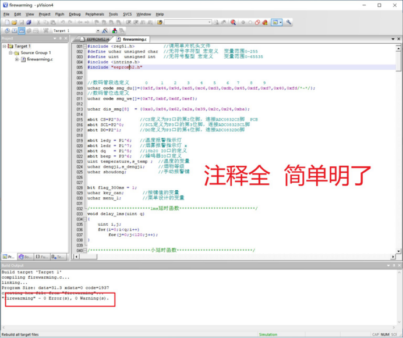The image size is (403, 338).
Task: Kill all breakpoints icon
Action: tap(265, 22)
